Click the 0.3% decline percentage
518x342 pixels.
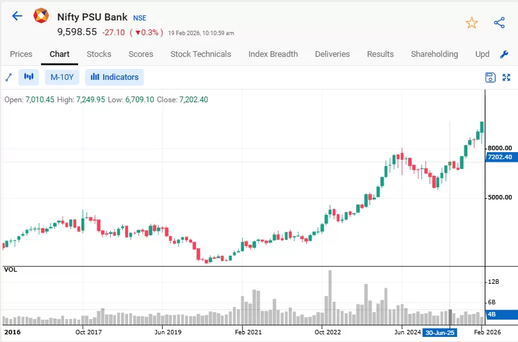pos(147,33)
